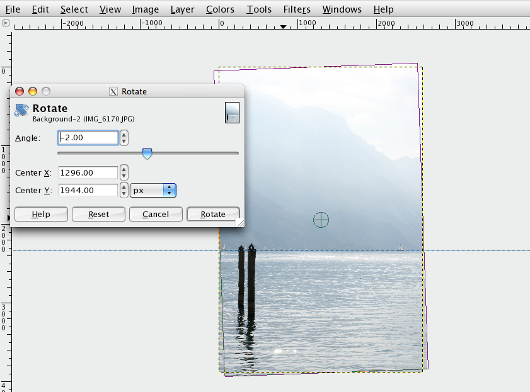Open the Filters menu
The width and height of the screenshot is (530, 392).
tap(296, 9)
